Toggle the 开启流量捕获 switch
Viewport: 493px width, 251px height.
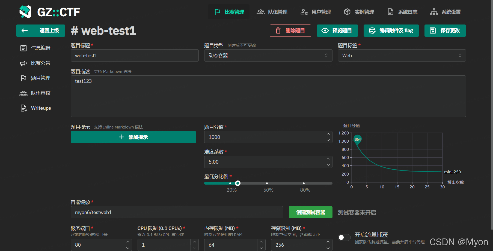coord(344,237)
